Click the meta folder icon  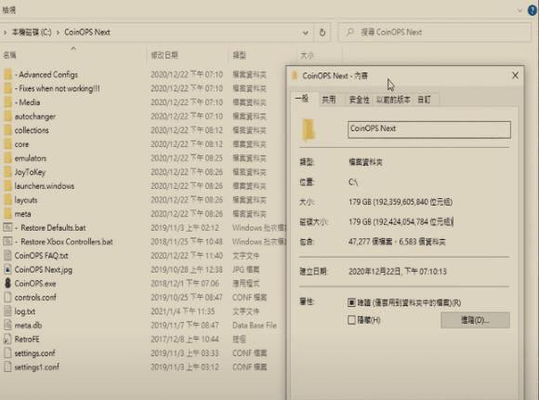click(x=7, y=214)
